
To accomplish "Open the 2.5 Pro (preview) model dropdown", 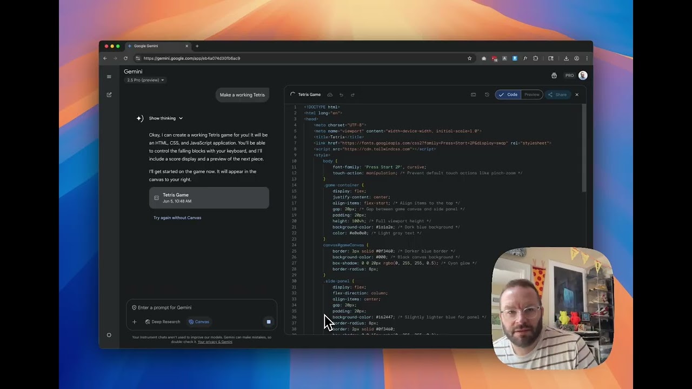I will [145, 80].
